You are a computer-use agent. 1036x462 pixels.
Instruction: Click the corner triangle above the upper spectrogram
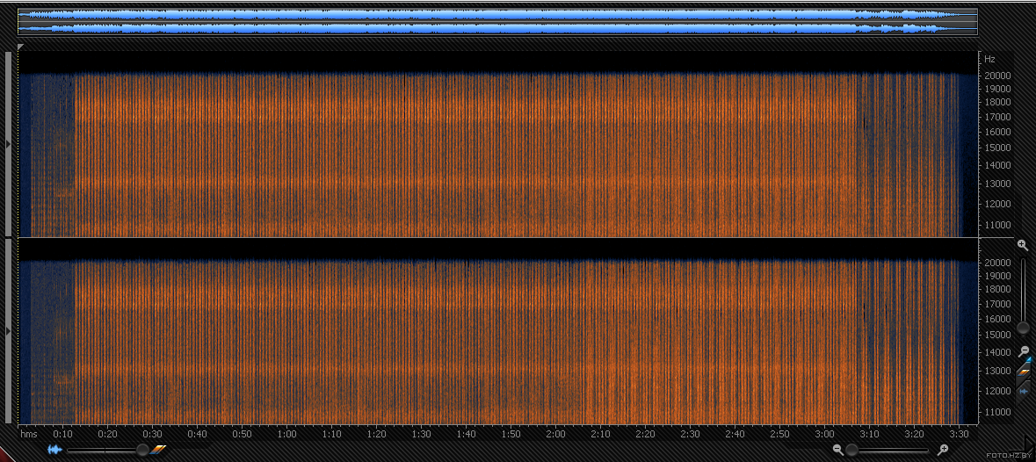tap(20, 47)
